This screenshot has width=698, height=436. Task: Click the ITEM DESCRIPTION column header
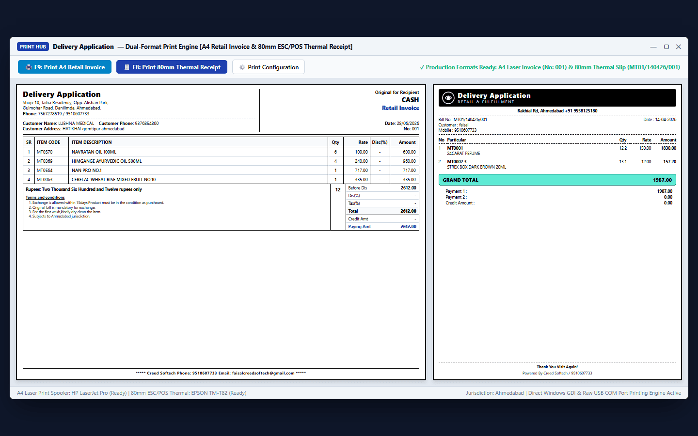(x=92, y=142)
